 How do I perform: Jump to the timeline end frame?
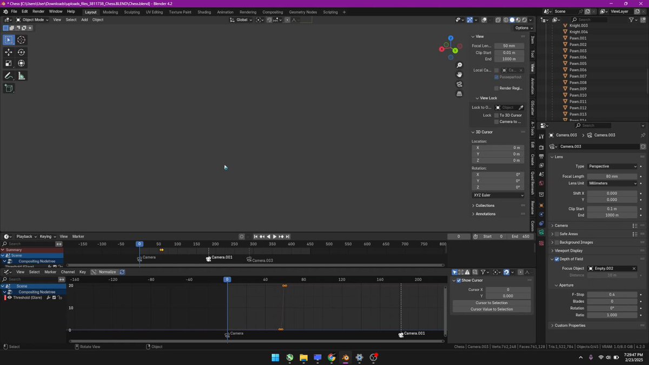pos(287,236)
